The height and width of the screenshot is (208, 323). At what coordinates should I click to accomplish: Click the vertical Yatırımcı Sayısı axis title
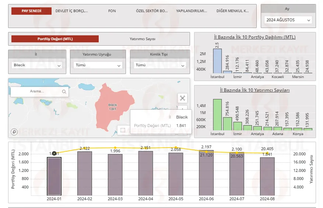(311, 169)
